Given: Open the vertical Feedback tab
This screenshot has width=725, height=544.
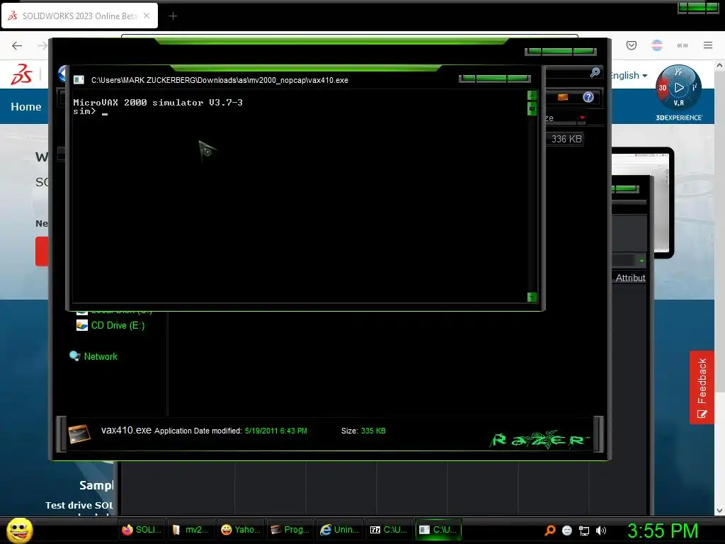Looking at the screenshot, I should [702, 387].
